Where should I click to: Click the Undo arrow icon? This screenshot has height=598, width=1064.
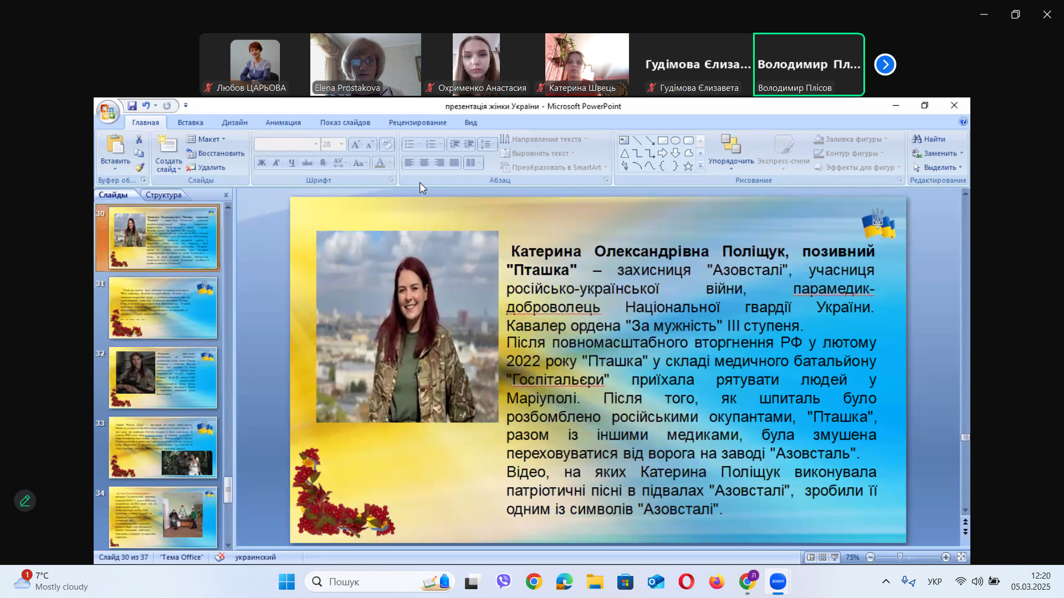146,106
